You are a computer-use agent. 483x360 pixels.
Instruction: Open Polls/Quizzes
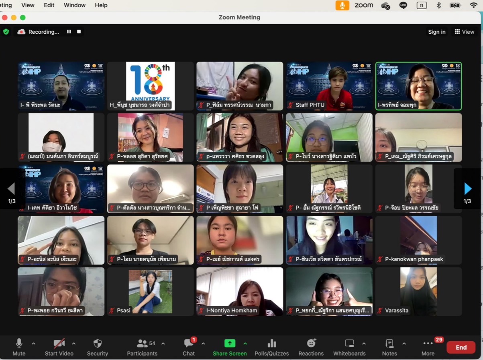(272, 347)
